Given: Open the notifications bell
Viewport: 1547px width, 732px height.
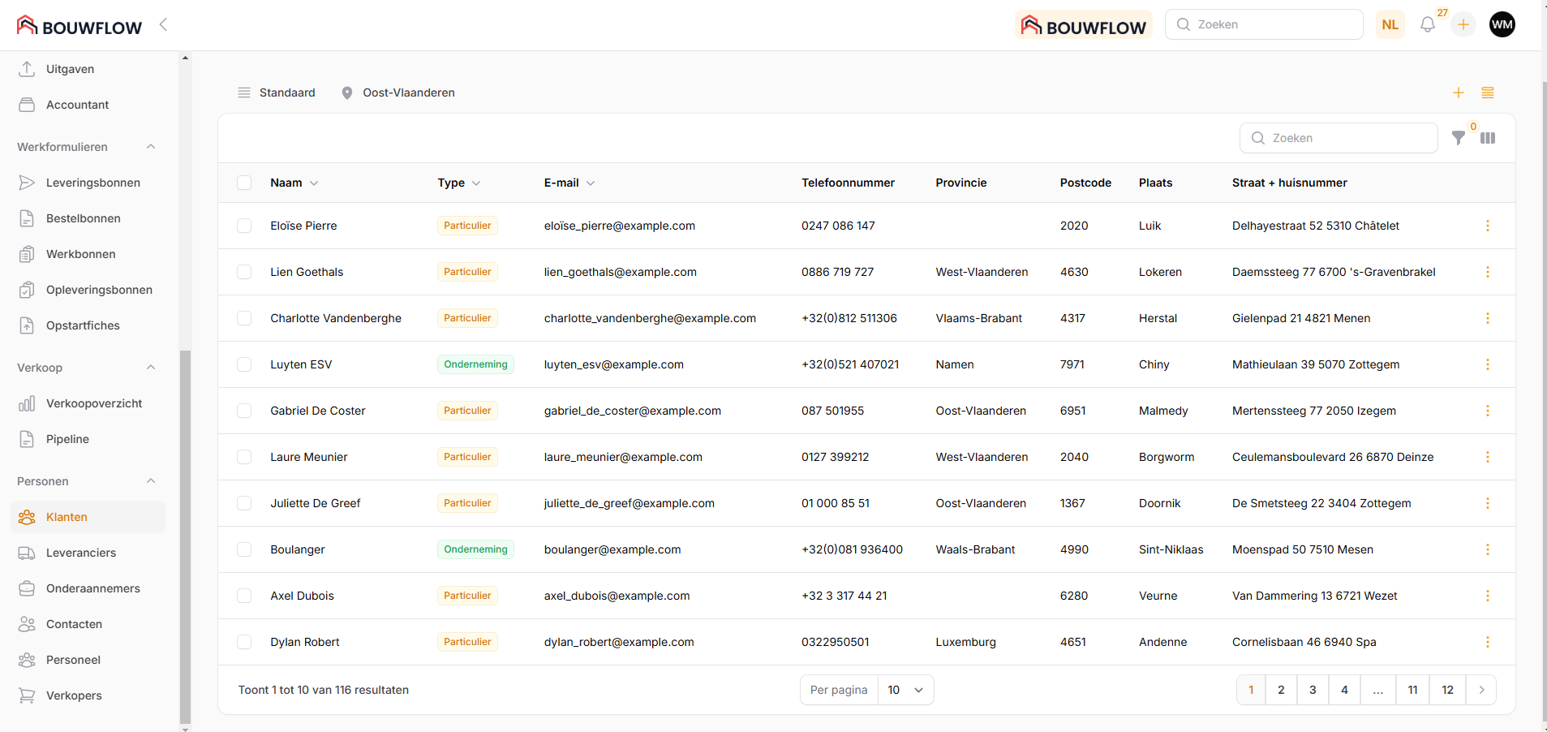Looking at the screenshot, I should (1427, 25).
